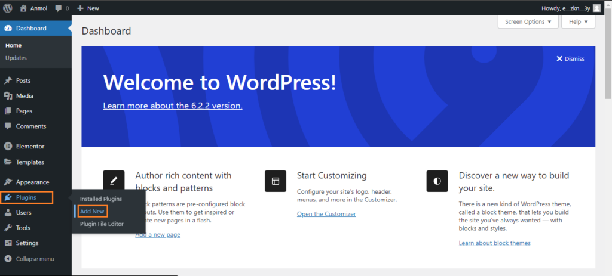Expand the Help dropdown tab

click(x=578, y=22)
